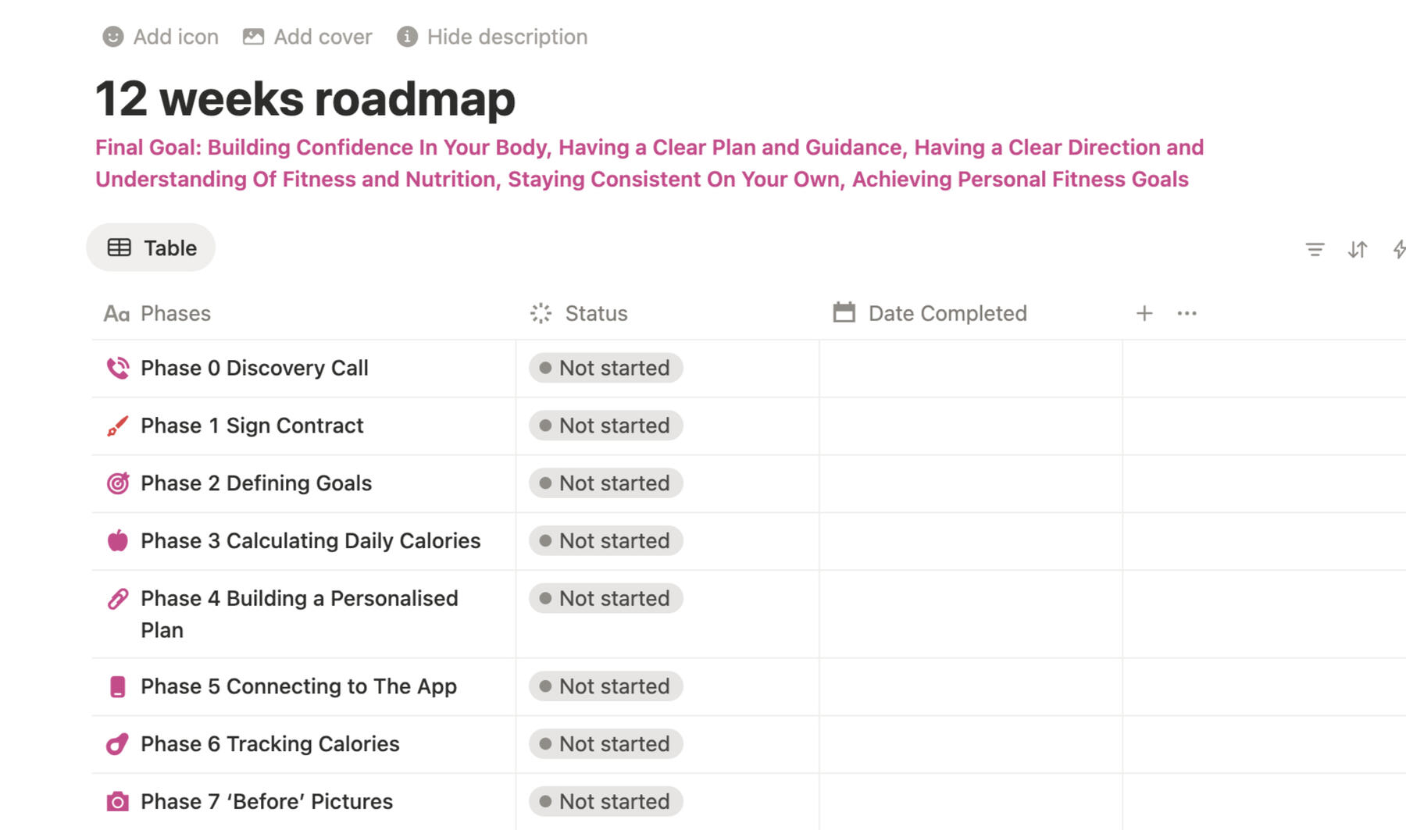
Task: Click the filter icon above the table
Action: pos(1315,249)
